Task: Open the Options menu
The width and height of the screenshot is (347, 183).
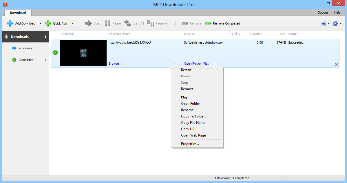Action: [323, 12]
